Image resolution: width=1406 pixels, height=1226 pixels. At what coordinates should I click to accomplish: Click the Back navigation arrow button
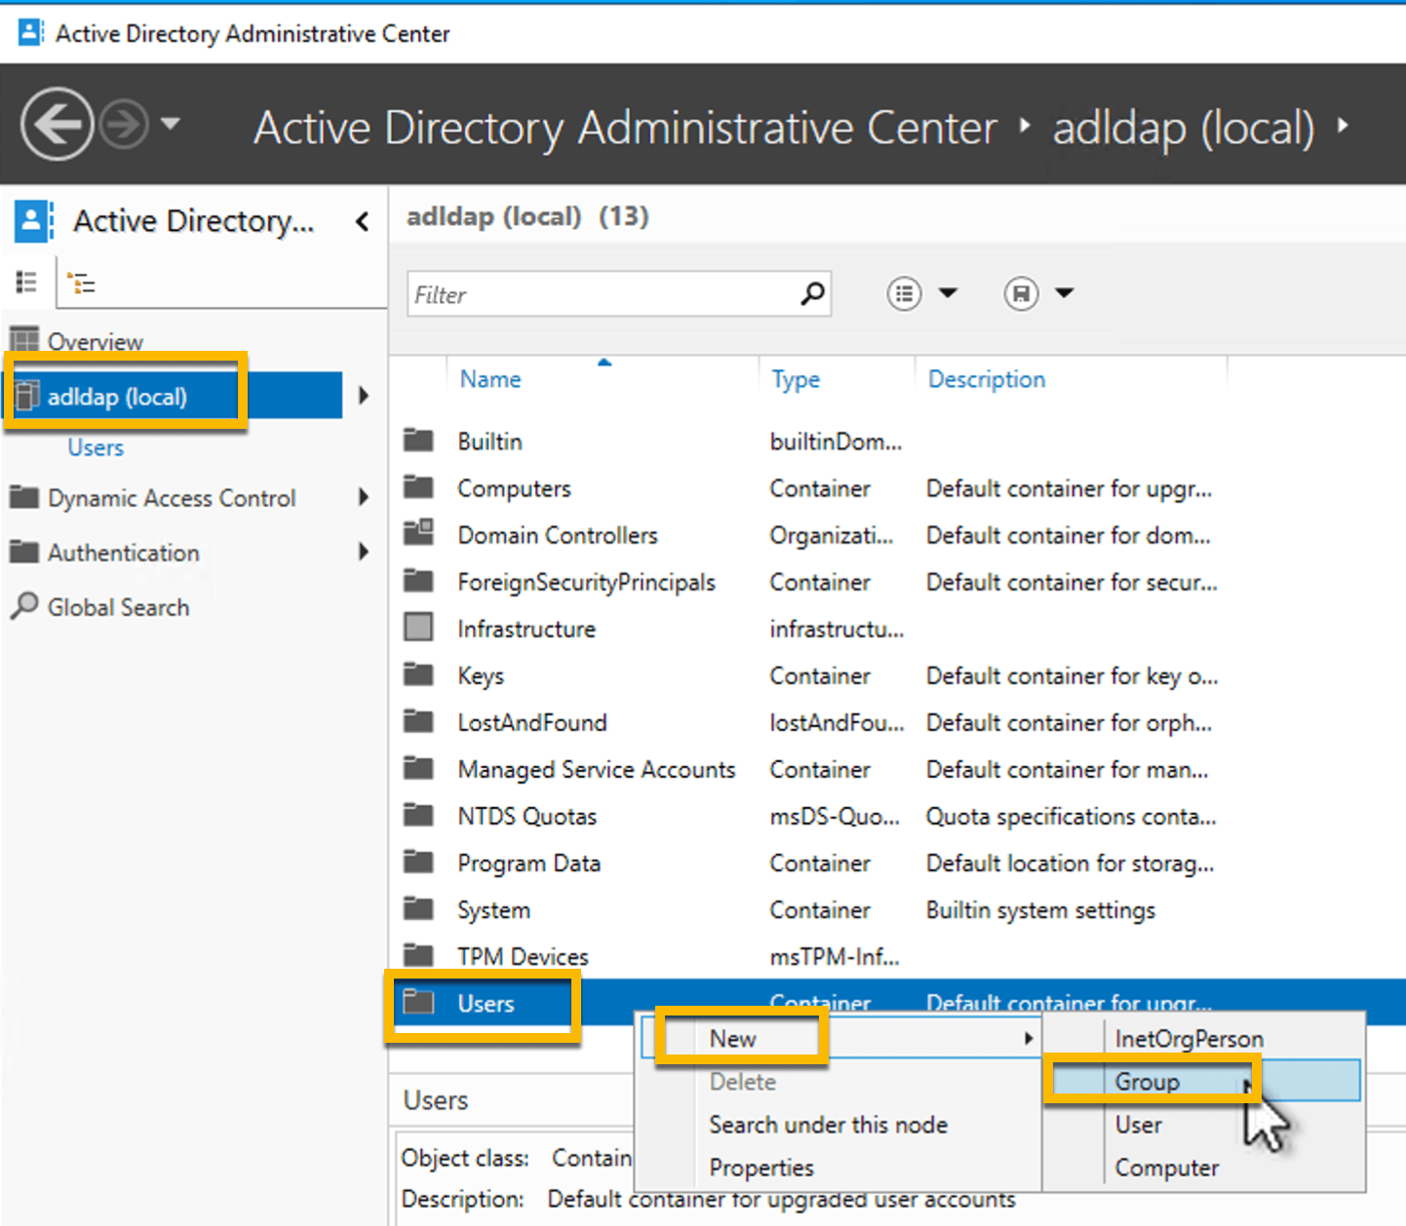pos(57,124)
